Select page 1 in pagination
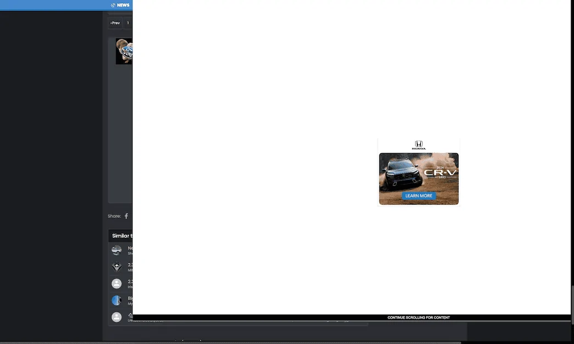This screenshot has height=344, width=574. click(128, 23)
